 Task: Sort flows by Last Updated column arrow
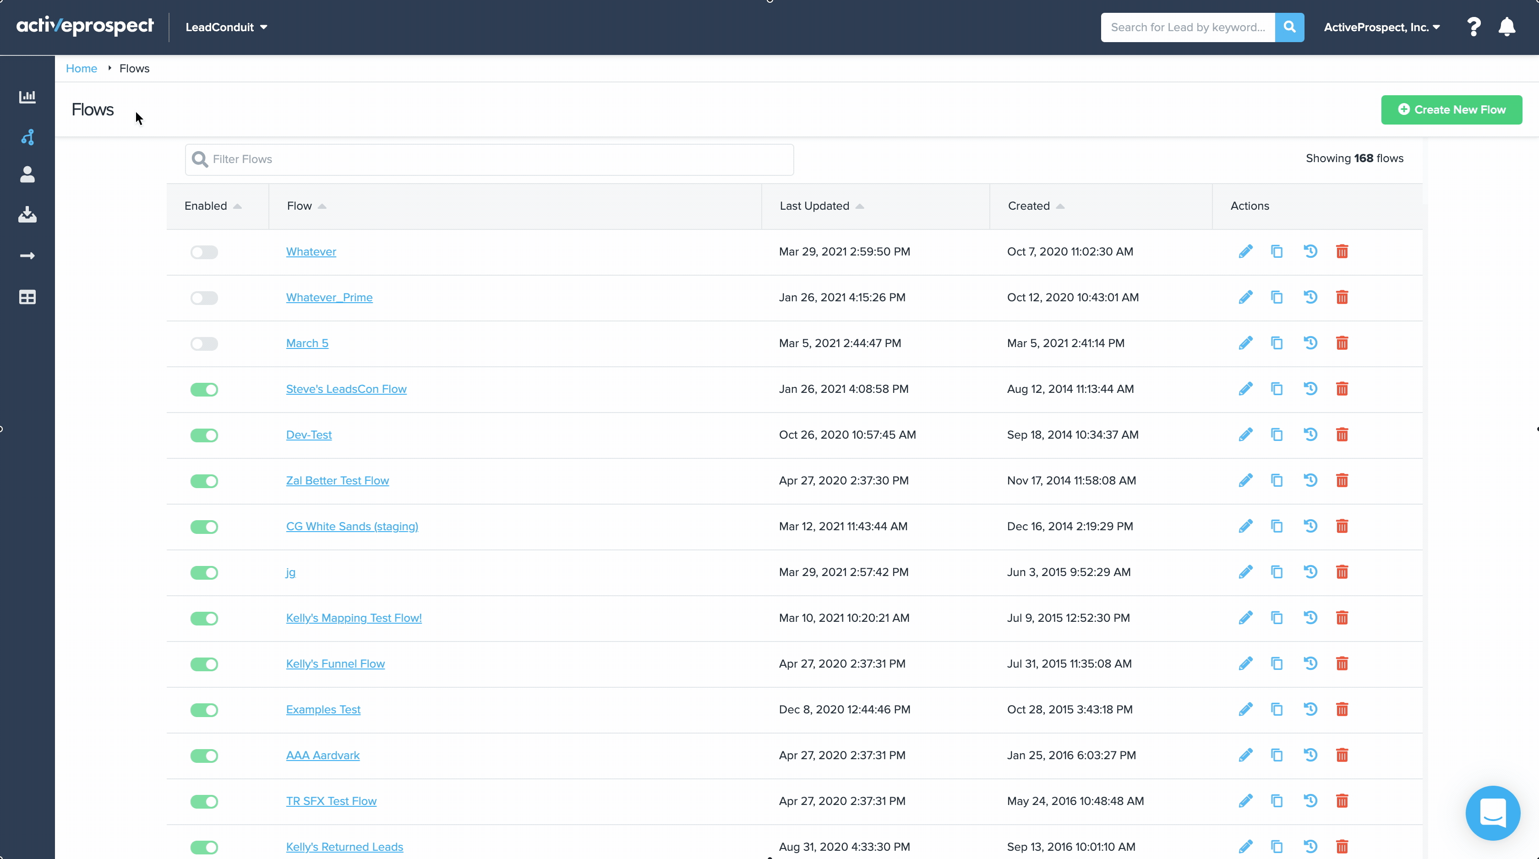(x=860, y=206)
